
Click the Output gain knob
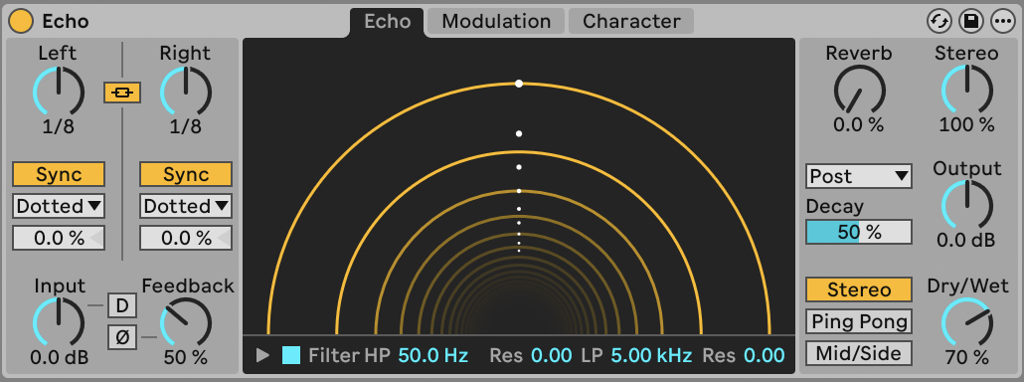tap(966, 206)
